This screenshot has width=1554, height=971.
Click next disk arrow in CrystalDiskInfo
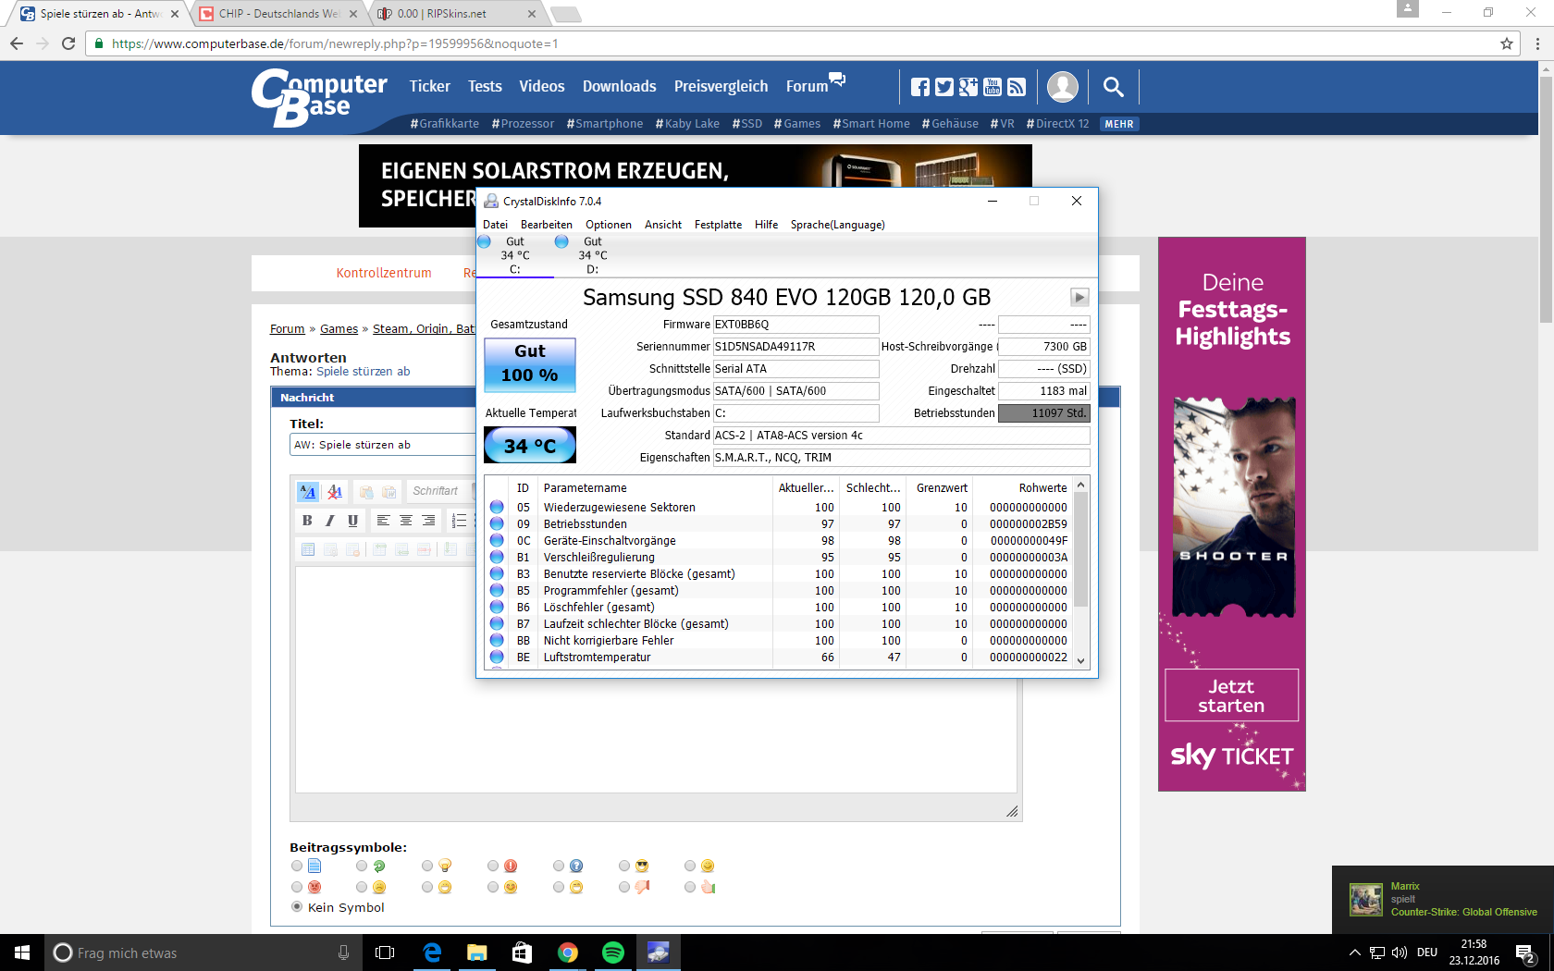coord(1079,297)
